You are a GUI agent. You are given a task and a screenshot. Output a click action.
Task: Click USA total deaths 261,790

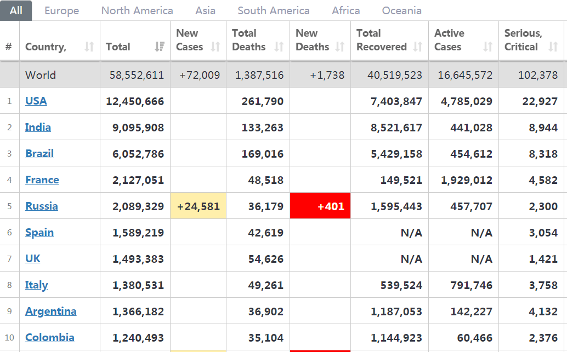(x=263, y=101)
